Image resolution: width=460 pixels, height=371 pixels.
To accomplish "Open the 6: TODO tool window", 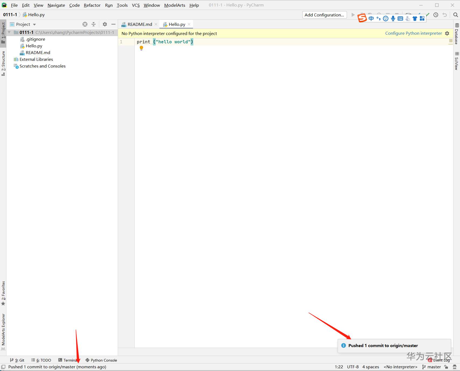I will pos(41,360).
